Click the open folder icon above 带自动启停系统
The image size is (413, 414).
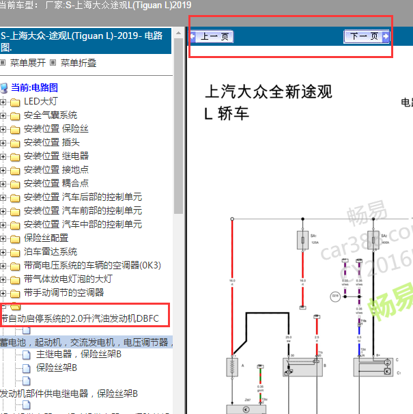(x=16, y=306)
